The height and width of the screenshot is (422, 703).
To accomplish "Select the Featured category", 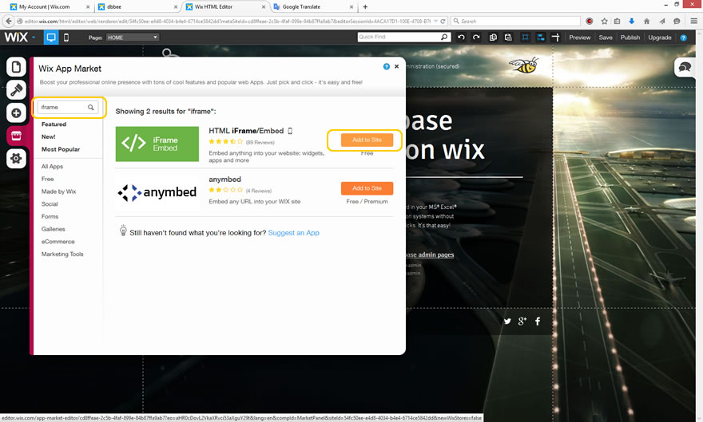I will click(x=54, y=124).
